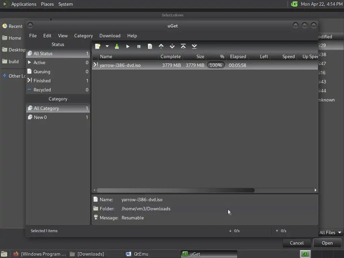Switch to Windows Program taskbar item

pos(40,254)
